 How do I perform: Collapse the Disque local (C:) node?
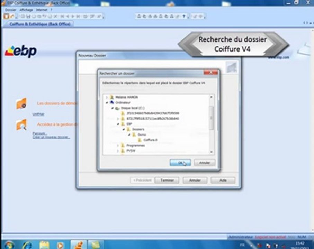coord(113,108)
